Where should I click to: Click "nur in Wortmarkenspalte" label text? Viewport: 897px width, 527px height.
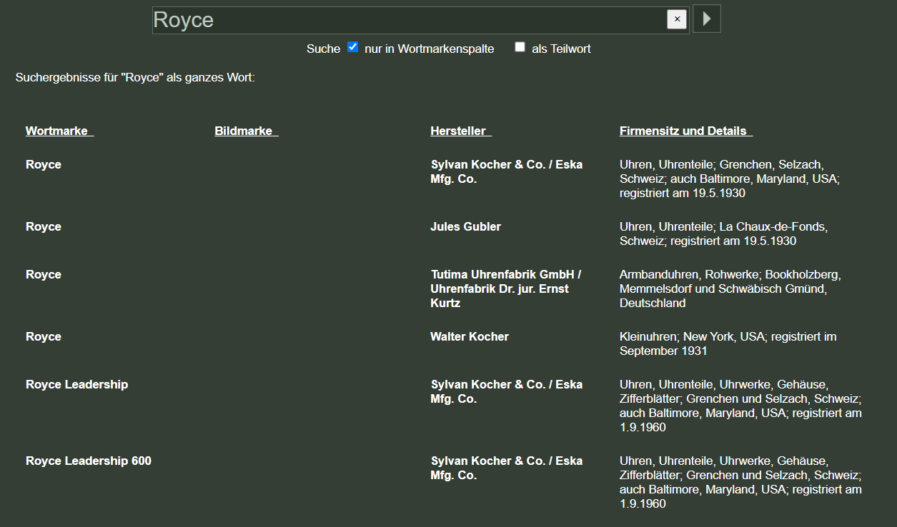(429, 49)
